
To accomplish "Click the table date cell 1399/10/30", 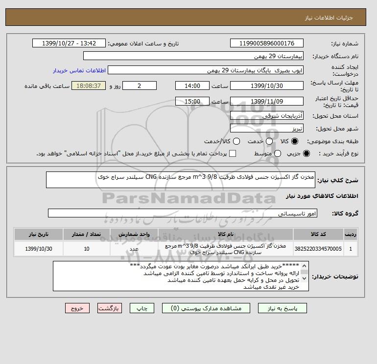I will 39,249.
